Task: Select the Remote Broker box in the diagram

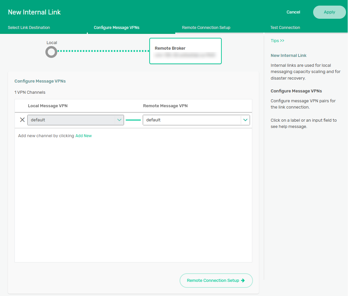Action: (x=185, y=51)
